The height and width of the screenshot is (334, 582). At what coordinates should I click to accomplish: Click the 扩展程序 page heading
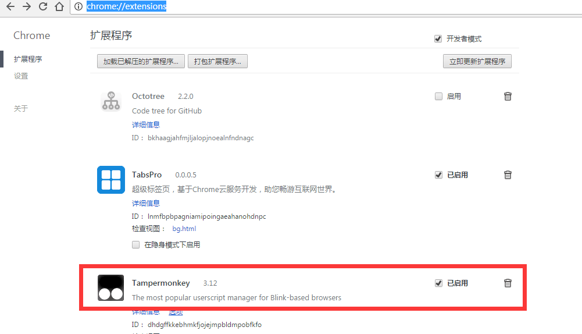[111, 35]
